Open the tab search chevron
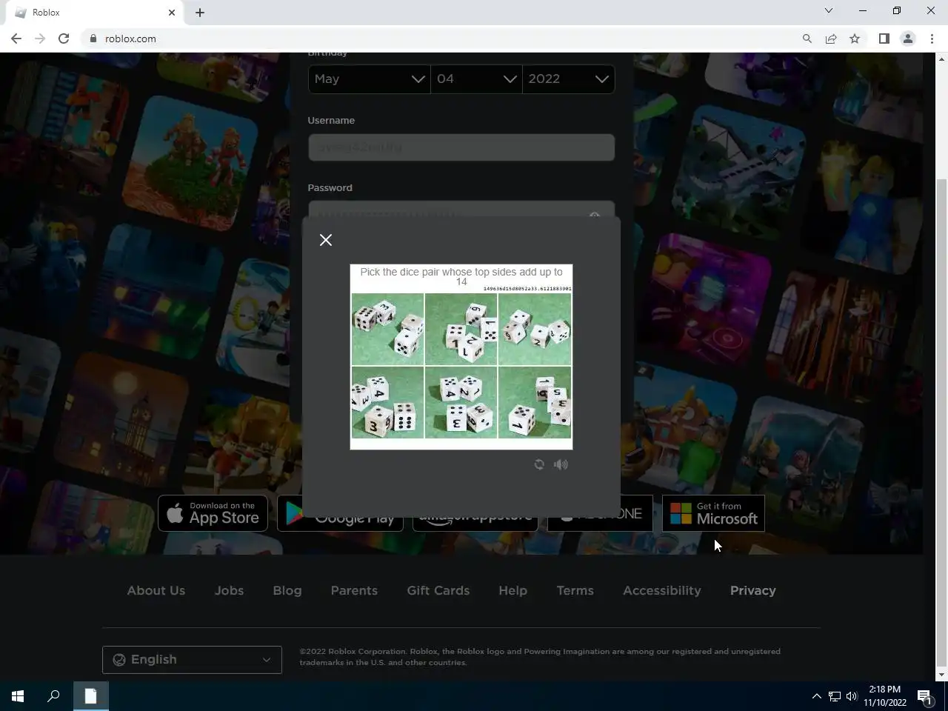 coord(829,10)
